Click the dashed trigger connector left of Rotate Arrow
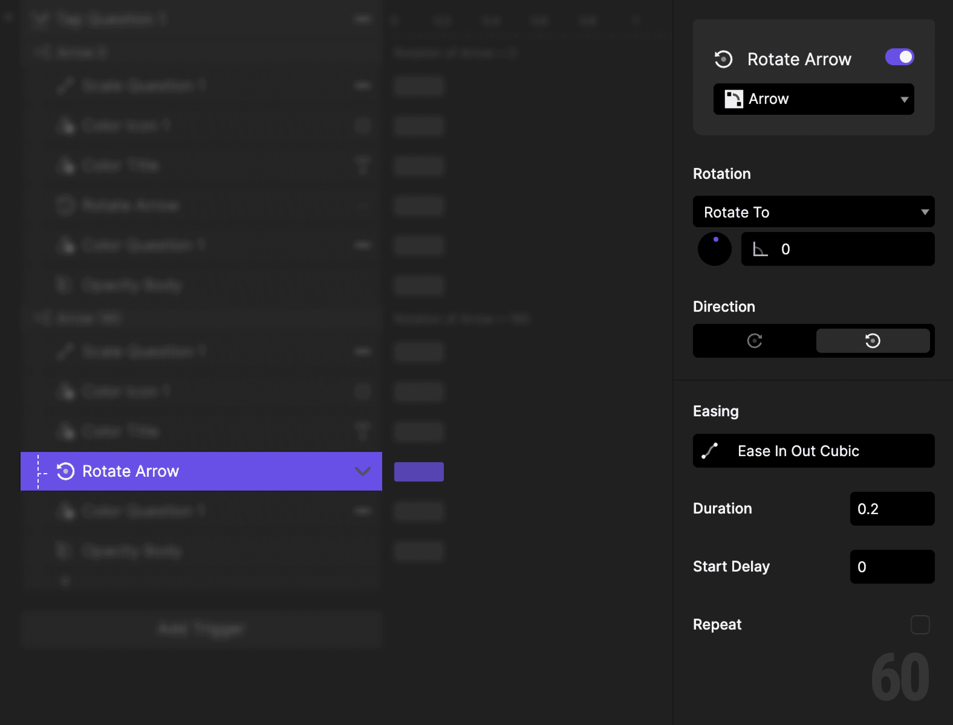This screenshot has height=725, width=953. (x=38, y=472)
